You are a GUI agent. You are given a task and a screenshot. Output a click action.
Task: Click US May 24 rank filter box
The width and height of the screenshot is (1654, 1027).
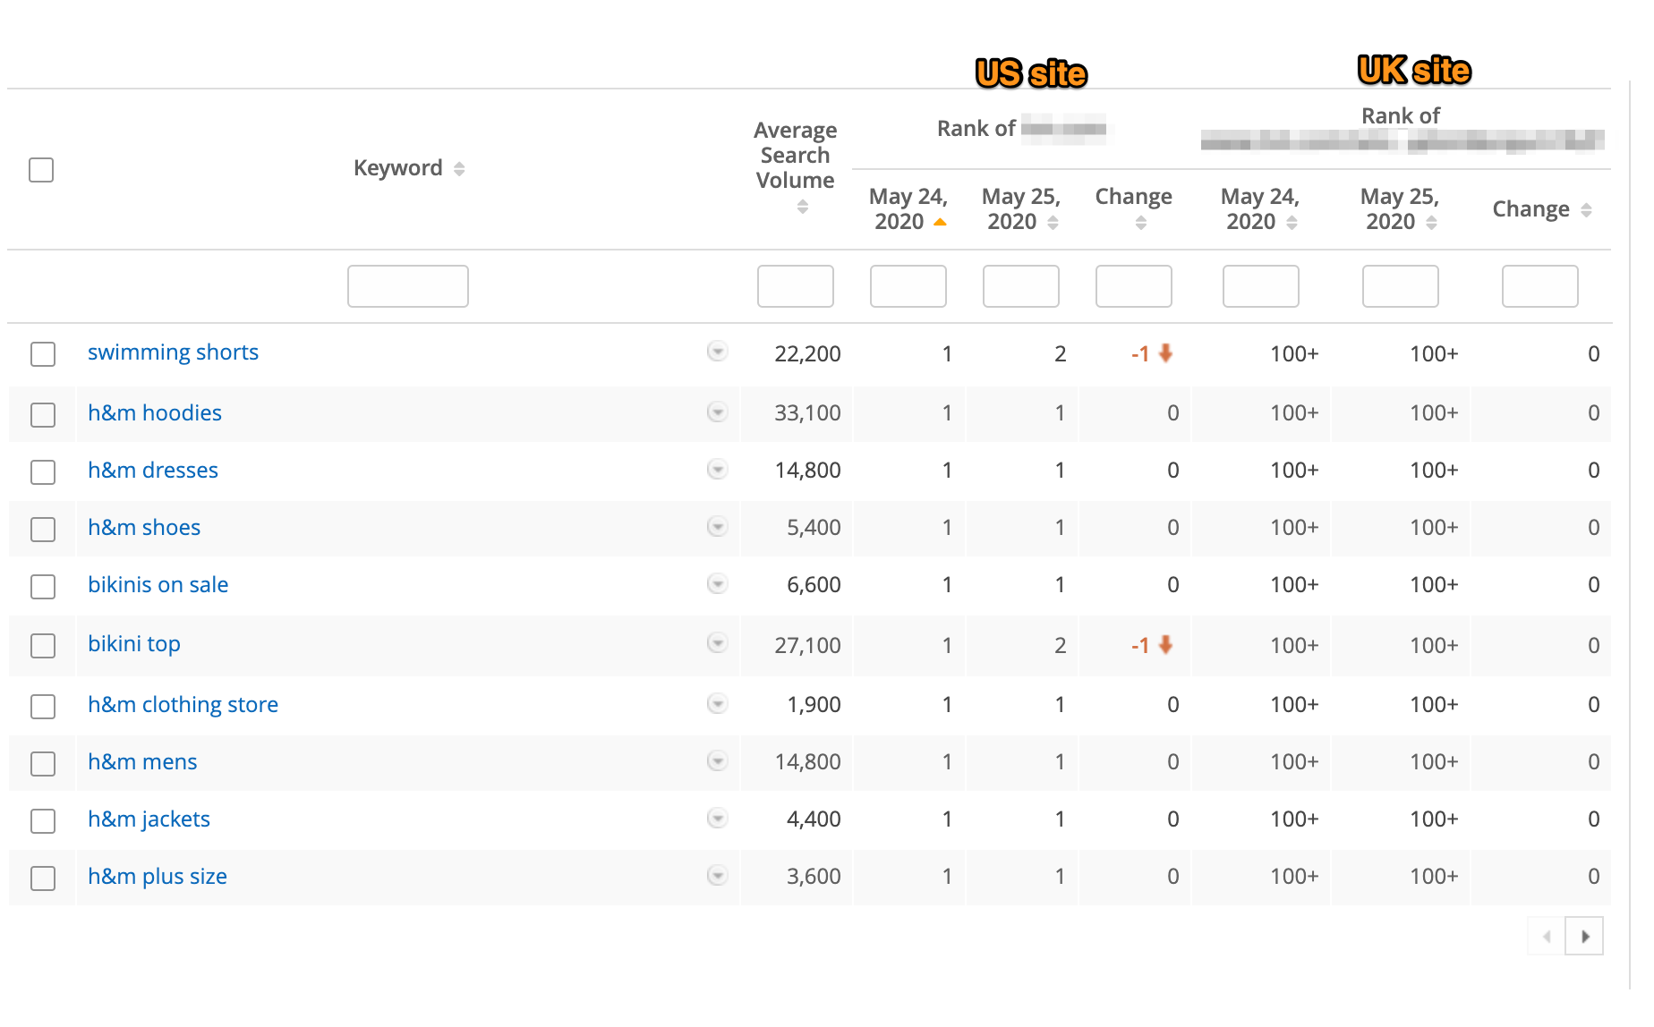click(908, 286)
